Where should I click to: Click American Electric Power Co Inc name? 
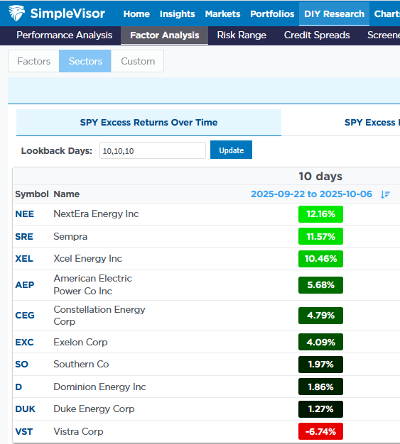[x=93, y=285]
